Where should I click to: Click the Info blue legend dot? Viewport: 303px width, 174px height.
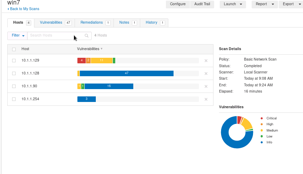pyautogui.click(x=262, y=142)
